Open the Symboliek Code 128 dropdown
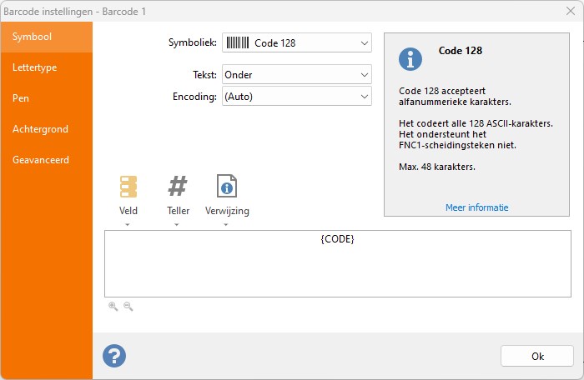584x380 pixels. [x=297, y=42]
